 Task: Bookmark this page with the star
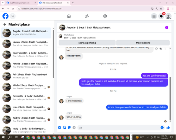coord(161,9)
